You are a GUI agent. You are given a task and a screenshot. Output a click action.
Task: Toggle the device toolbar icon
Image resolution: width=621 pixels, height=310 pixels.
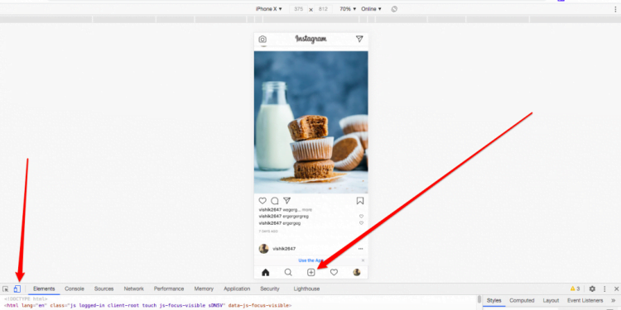pyautogui.click(x=17, y=289)
